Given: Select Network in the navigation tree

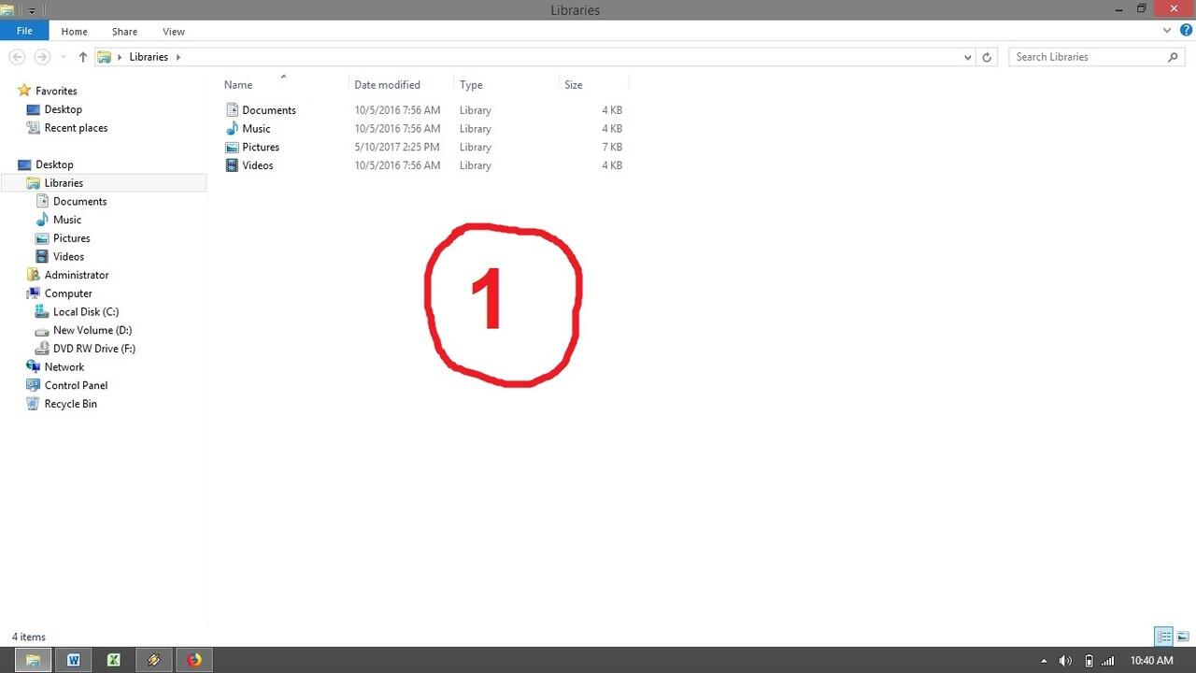Looking at the screenshot, I should (x=64, y=367).
